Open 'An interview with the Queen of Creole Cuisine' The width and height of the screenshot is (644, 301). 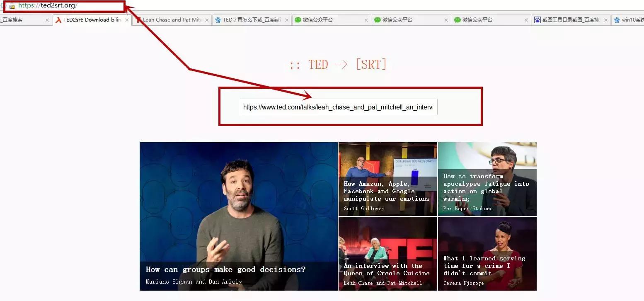388,254
